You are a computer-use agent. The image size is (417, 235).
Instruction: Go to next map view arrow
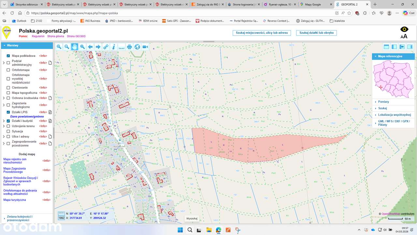click(x=98, y=47)
